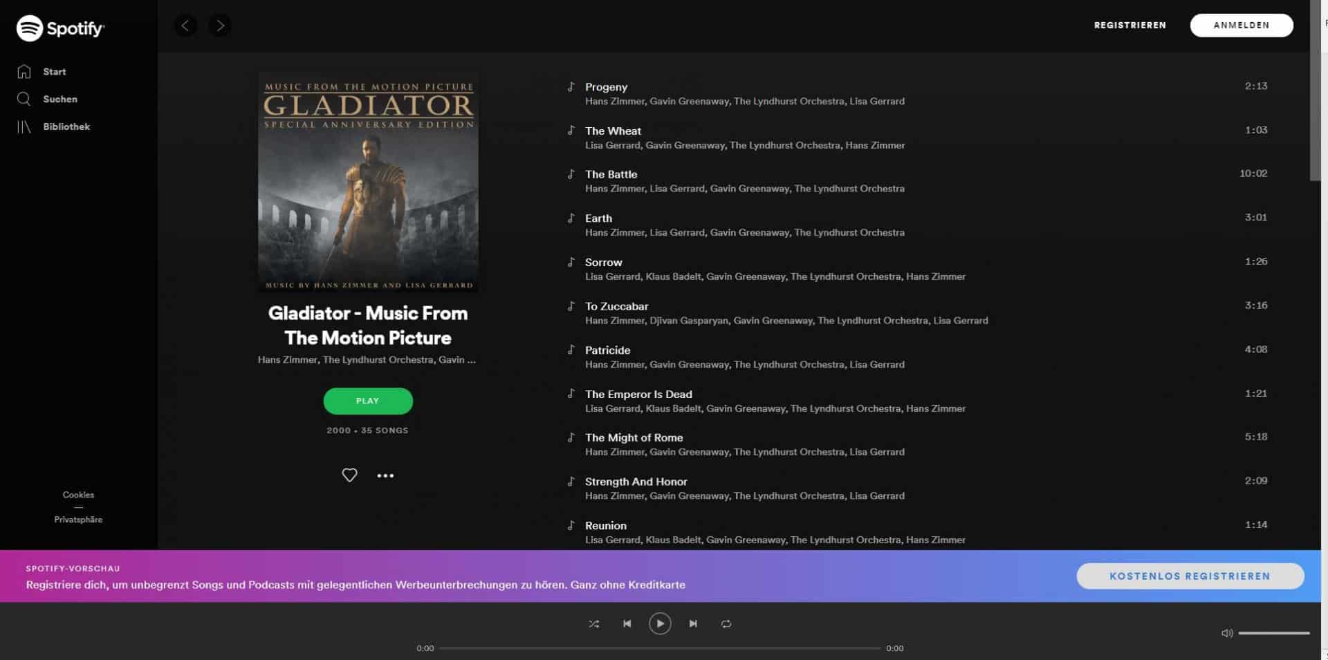
Task: Click the note icon beside To Zuccabar
Action: pyautogui.click(x=571, y=305)
